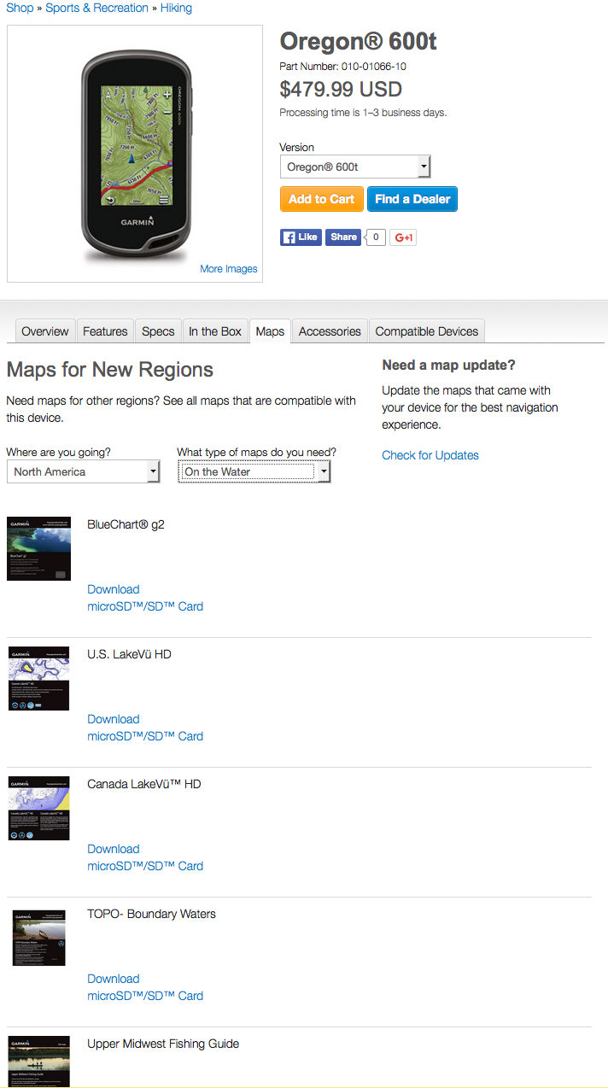Click the Facebook Like button
Viewport: 608px width, 1088px height.
coord(301,237)
